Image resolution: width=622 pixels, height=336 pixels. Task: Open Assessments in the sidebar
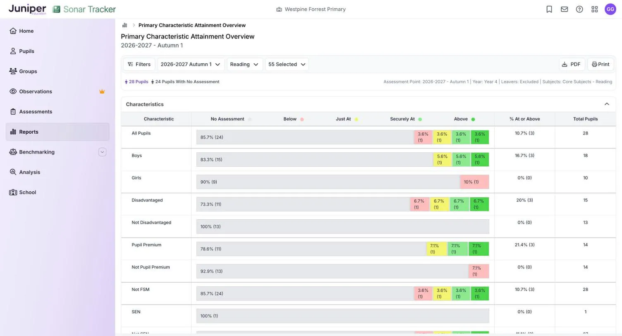(57, 112)
